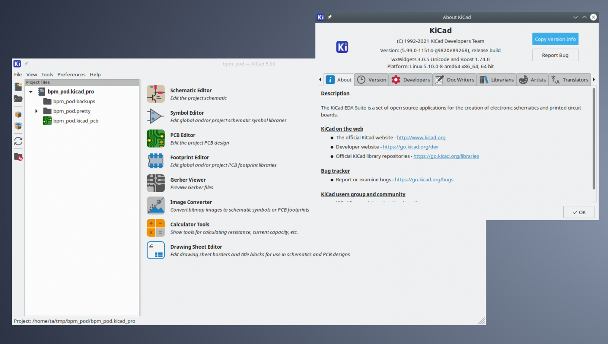Open the About KiCad window menu icon

pyautogui.click(x=321, y=17)
